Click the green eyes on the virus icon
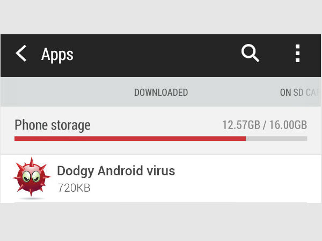Screen dimensions: 322x241 [30, 176]
